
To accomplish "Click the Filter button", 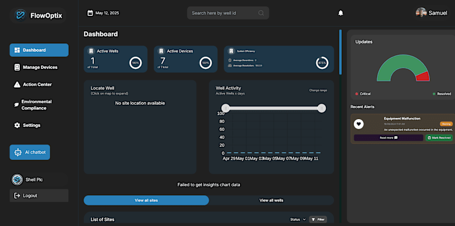I will (x=318, y=220).
